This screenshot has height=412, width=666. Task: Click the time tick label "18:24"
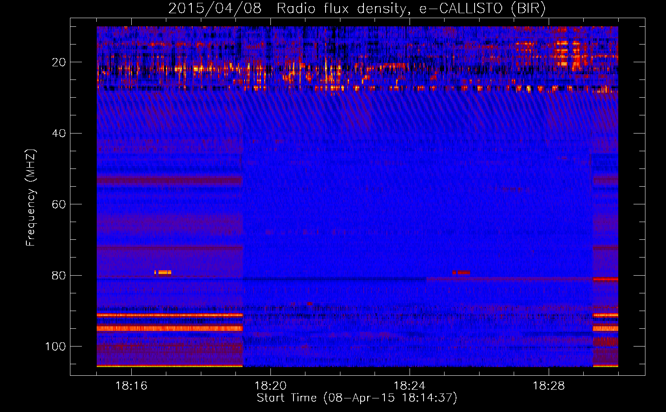tap(410, 386)
